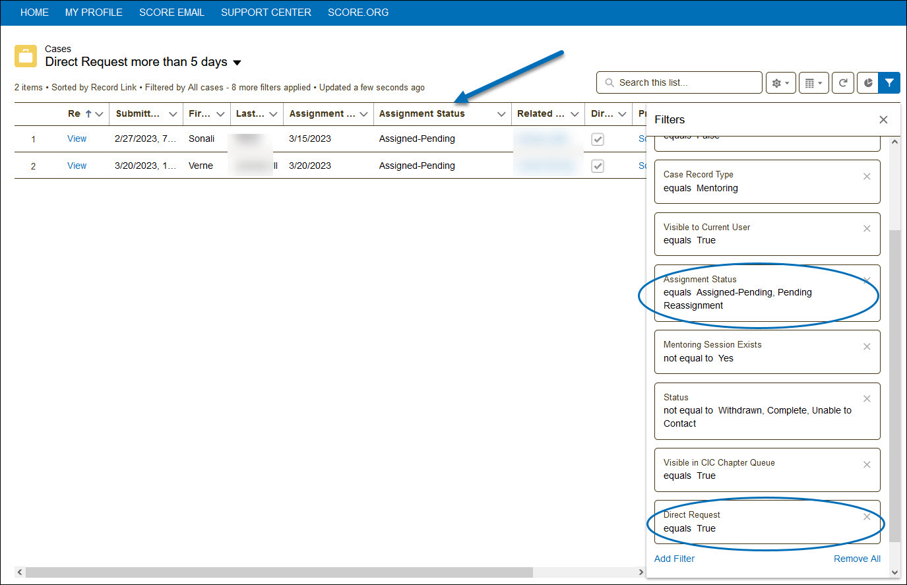The image size is (907, 585).
Task: Click the horizontal scroll left arrow
Action: 20,572
